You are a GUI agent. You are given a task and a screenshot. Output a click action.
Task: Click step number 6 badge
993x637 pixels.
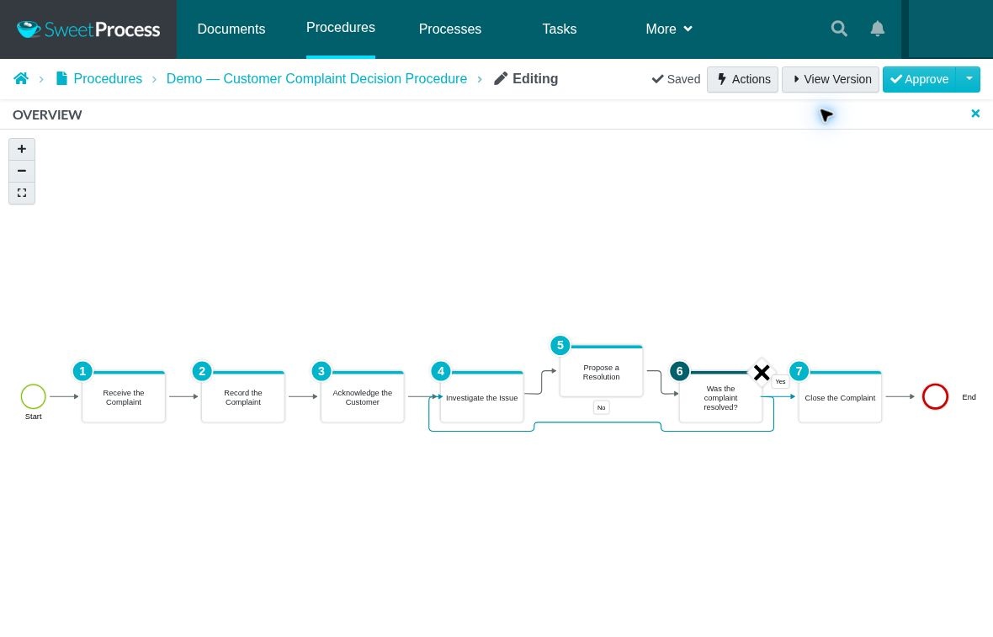(x=679, y=371)
